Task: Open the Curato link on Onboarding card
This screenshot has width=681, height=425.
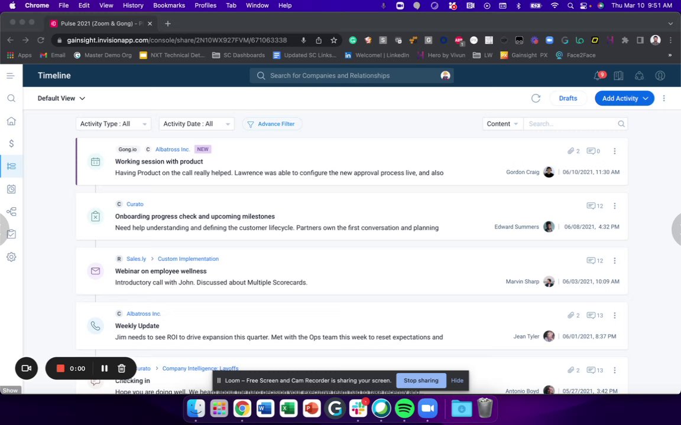Action: coord(135,204)
